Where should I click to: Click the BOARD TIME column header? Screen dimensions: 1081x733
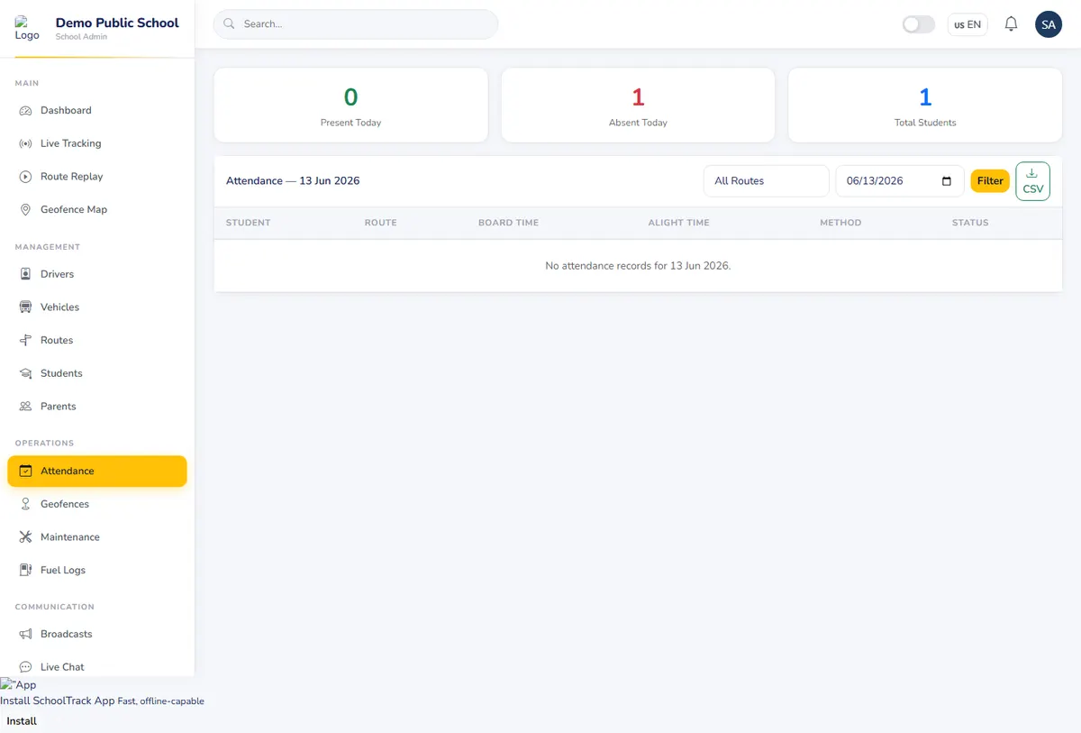click(x=508, y=223)
